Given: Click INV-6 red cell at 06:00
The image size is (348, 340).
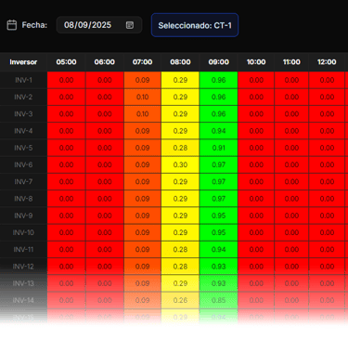Looking at the screenshot, I should pyautogui.click(x=105, y=165).
